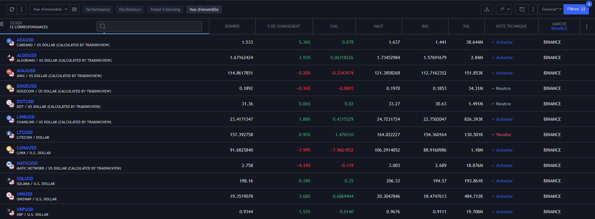The image size is (595, 219).
Task: Open the column settings dots after MARCHE
Action: 587,26
